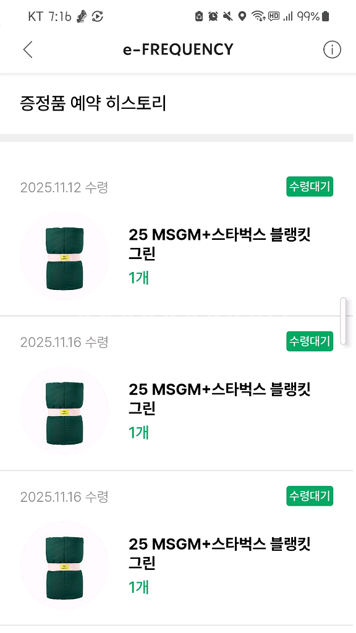This screenshot has width=356, height=633.
Task: Open the info icon on e-FREQUENCY header
Action: coord(332,49)
